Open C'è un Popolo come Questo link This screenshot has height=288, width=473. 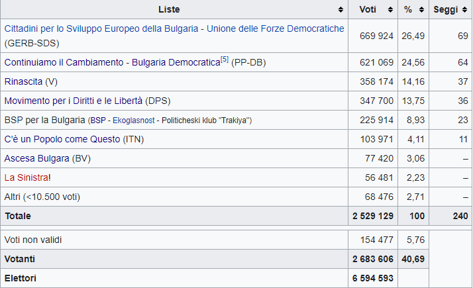(x=64, y=139)
